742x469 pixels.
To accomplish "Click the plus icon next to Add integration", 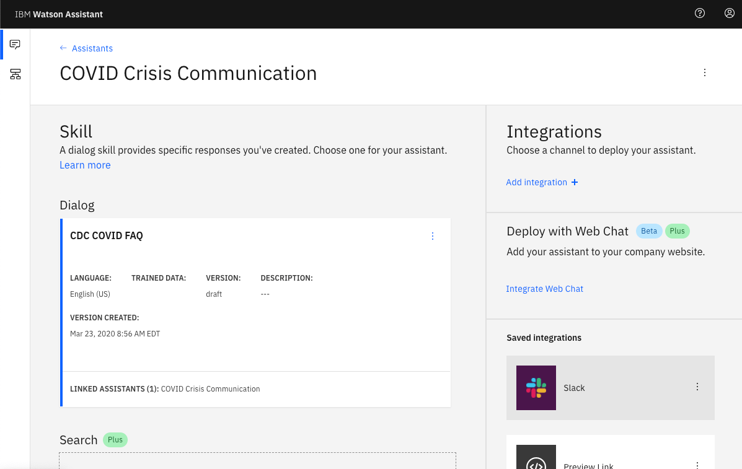I will coord(575,183).
